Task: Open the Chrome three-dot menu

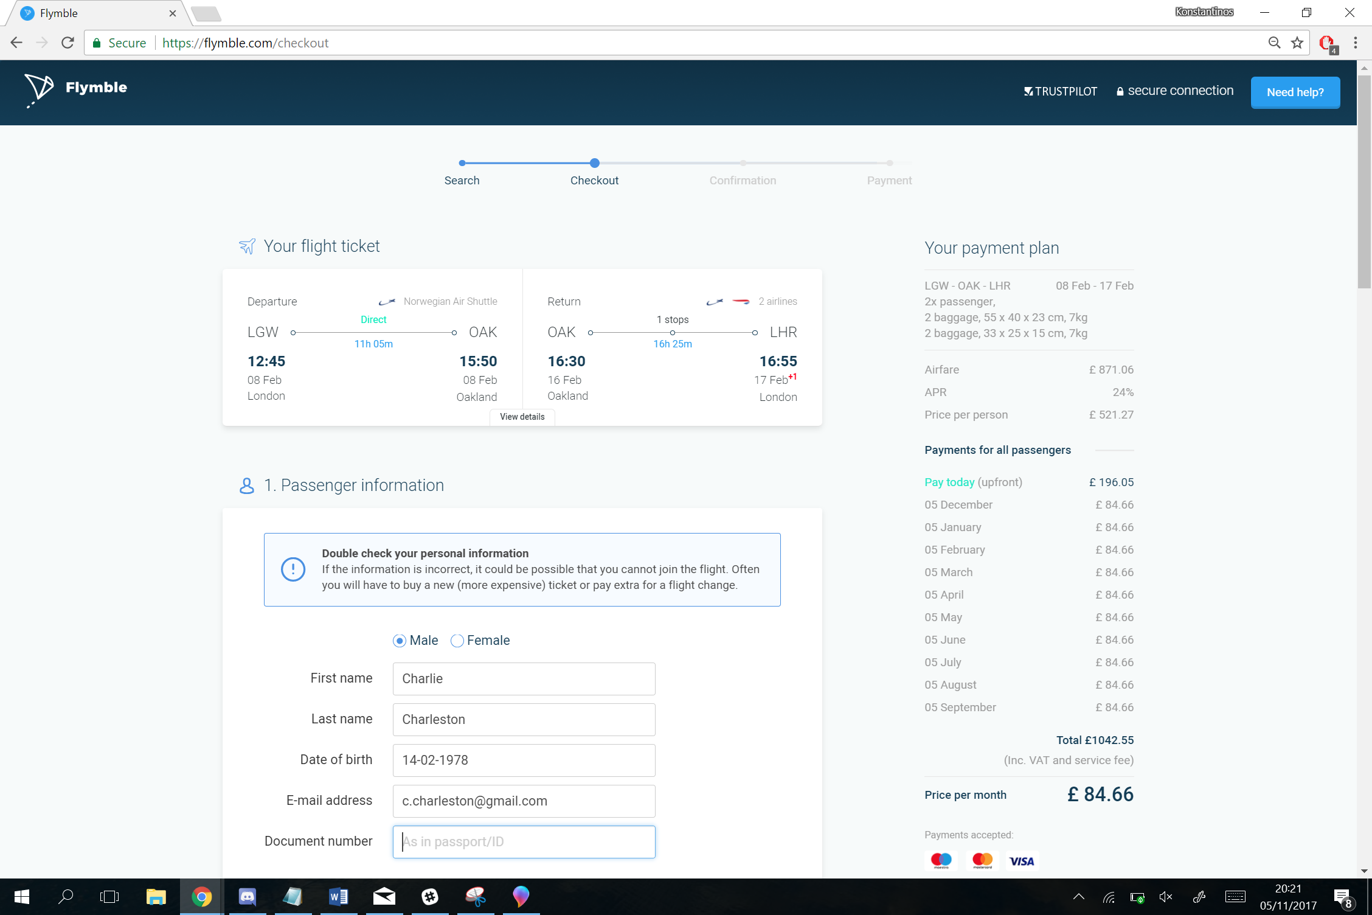Action: 1356,43
